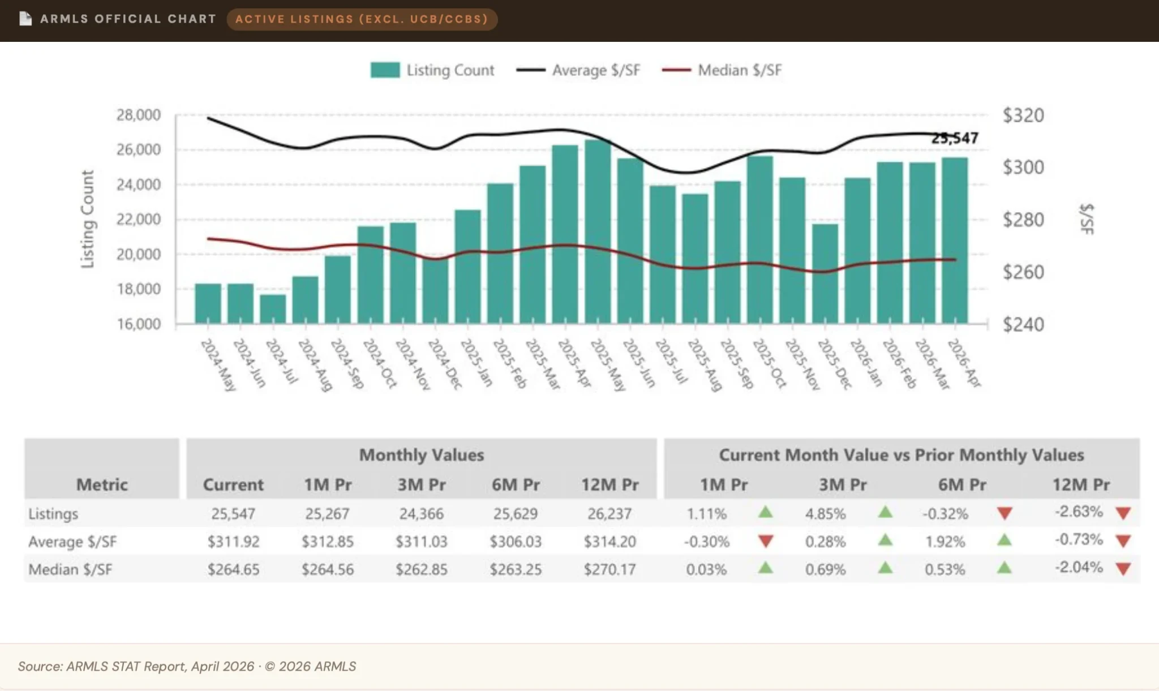Click the green up arrow beside Average $/SF 0.28%
The width and height of the screenshot is (1159, 691).
[x=886, y=540]
